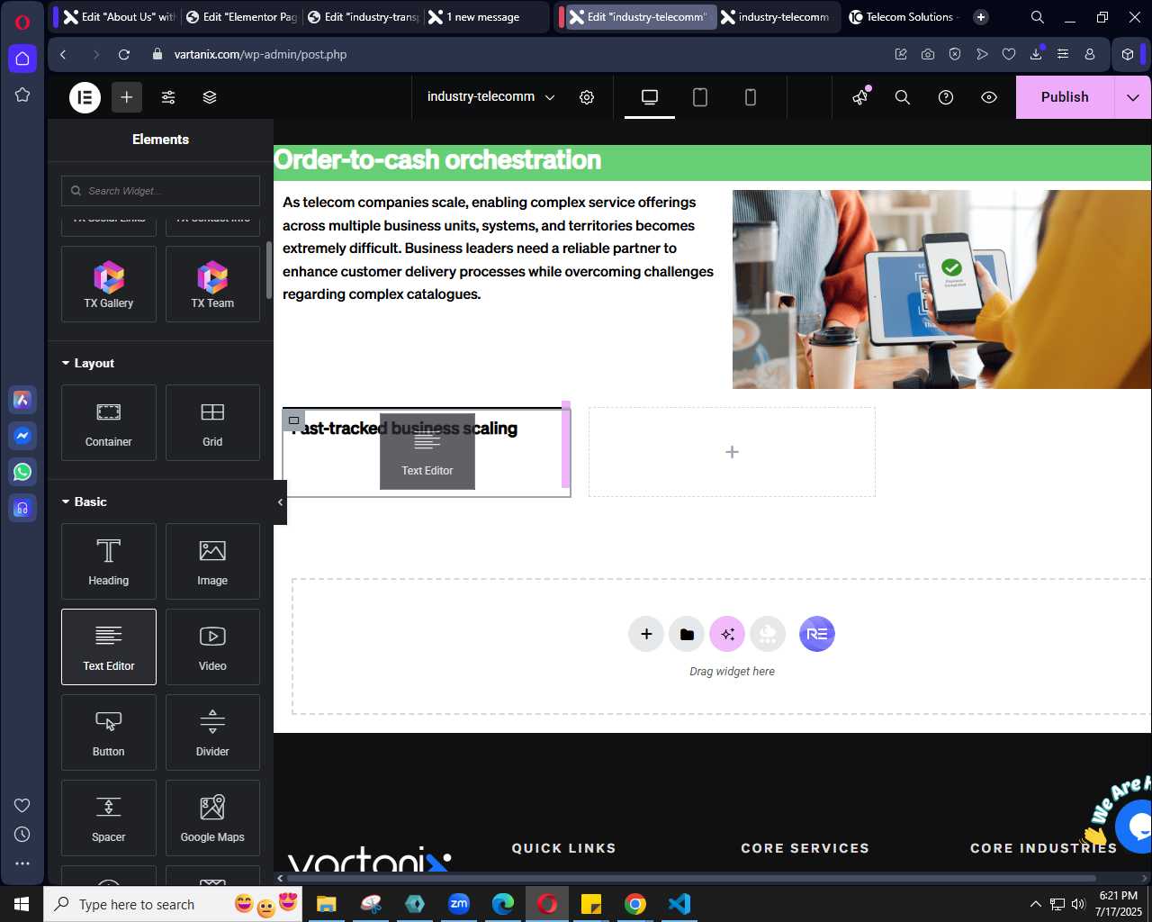The image size is (1152, 922).
Task: Collapse the Layout section
Action: pyautogui.click(x=88, y=363)
